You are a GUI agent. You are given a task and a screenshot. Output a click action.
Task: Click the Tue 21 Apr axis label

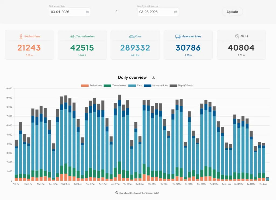tap(91, 184)
